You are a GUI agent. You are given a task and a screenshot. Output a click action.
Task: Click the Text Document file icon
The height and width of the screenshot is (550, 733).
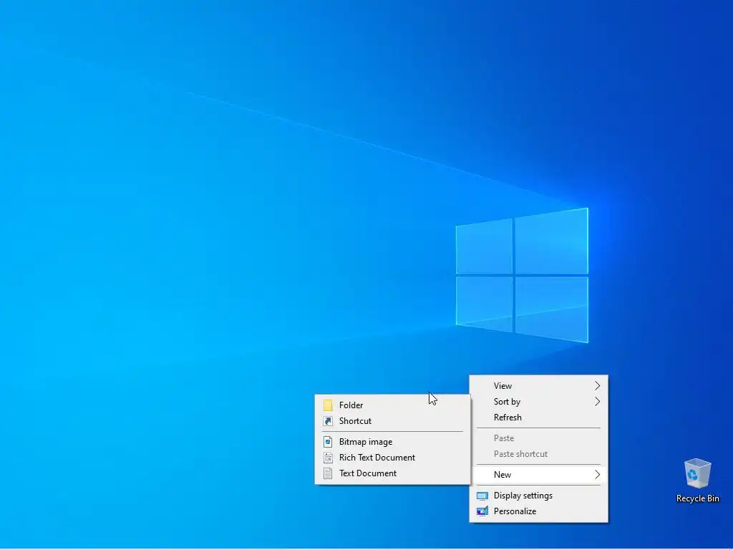click(328, 473)
